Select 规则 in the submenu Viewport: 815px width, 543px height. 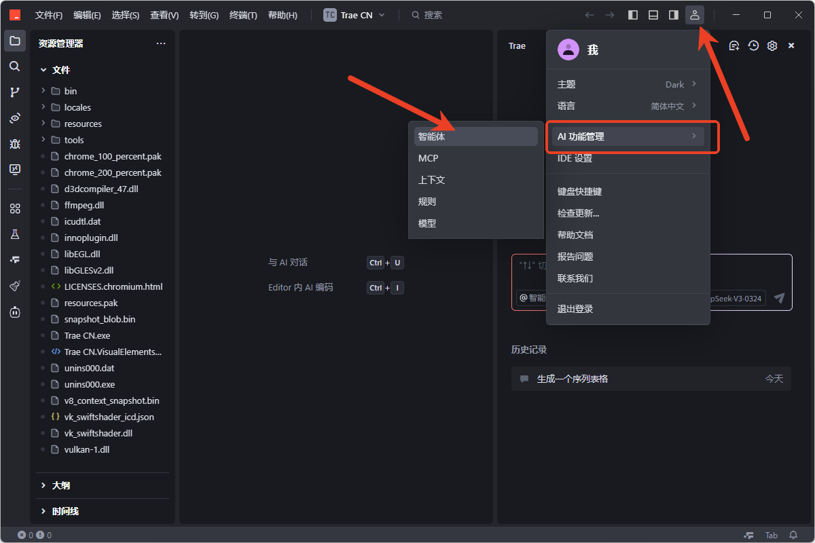click(476, 202)
